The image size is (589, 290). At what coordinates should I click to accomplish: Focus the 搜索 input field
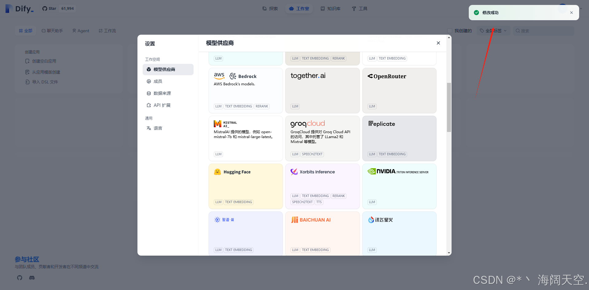(544, 31)
